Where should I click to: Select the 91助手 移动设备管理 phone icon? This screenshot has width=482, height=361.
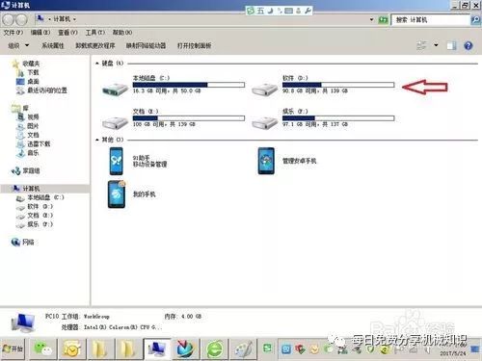tap(116, 161)
